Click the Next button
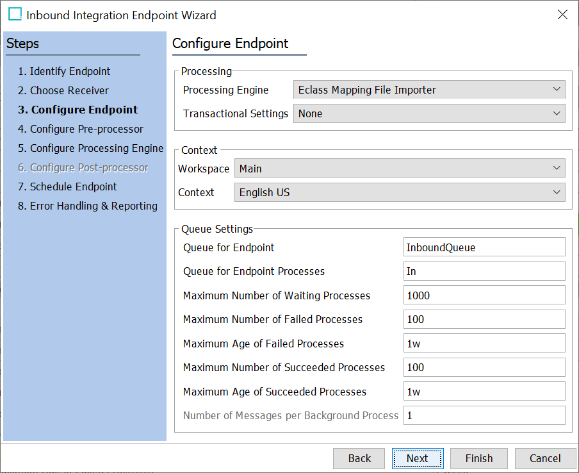Screen dimensions: 579x473 pos(418,458)
